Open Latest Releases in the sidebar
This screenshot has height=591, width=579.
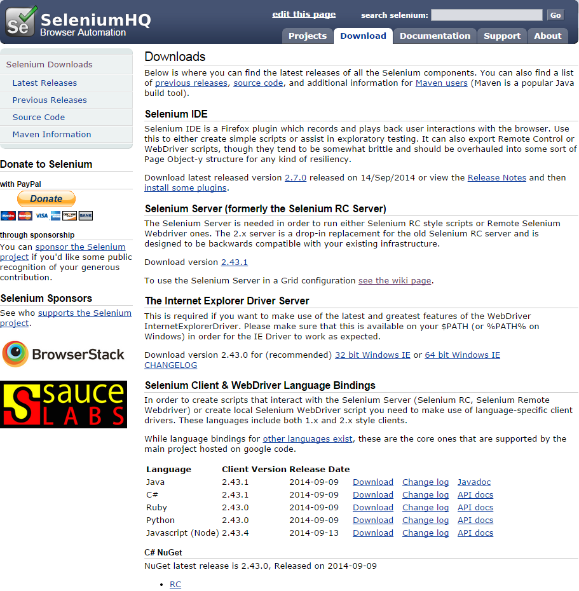click(x=44, y=83)
